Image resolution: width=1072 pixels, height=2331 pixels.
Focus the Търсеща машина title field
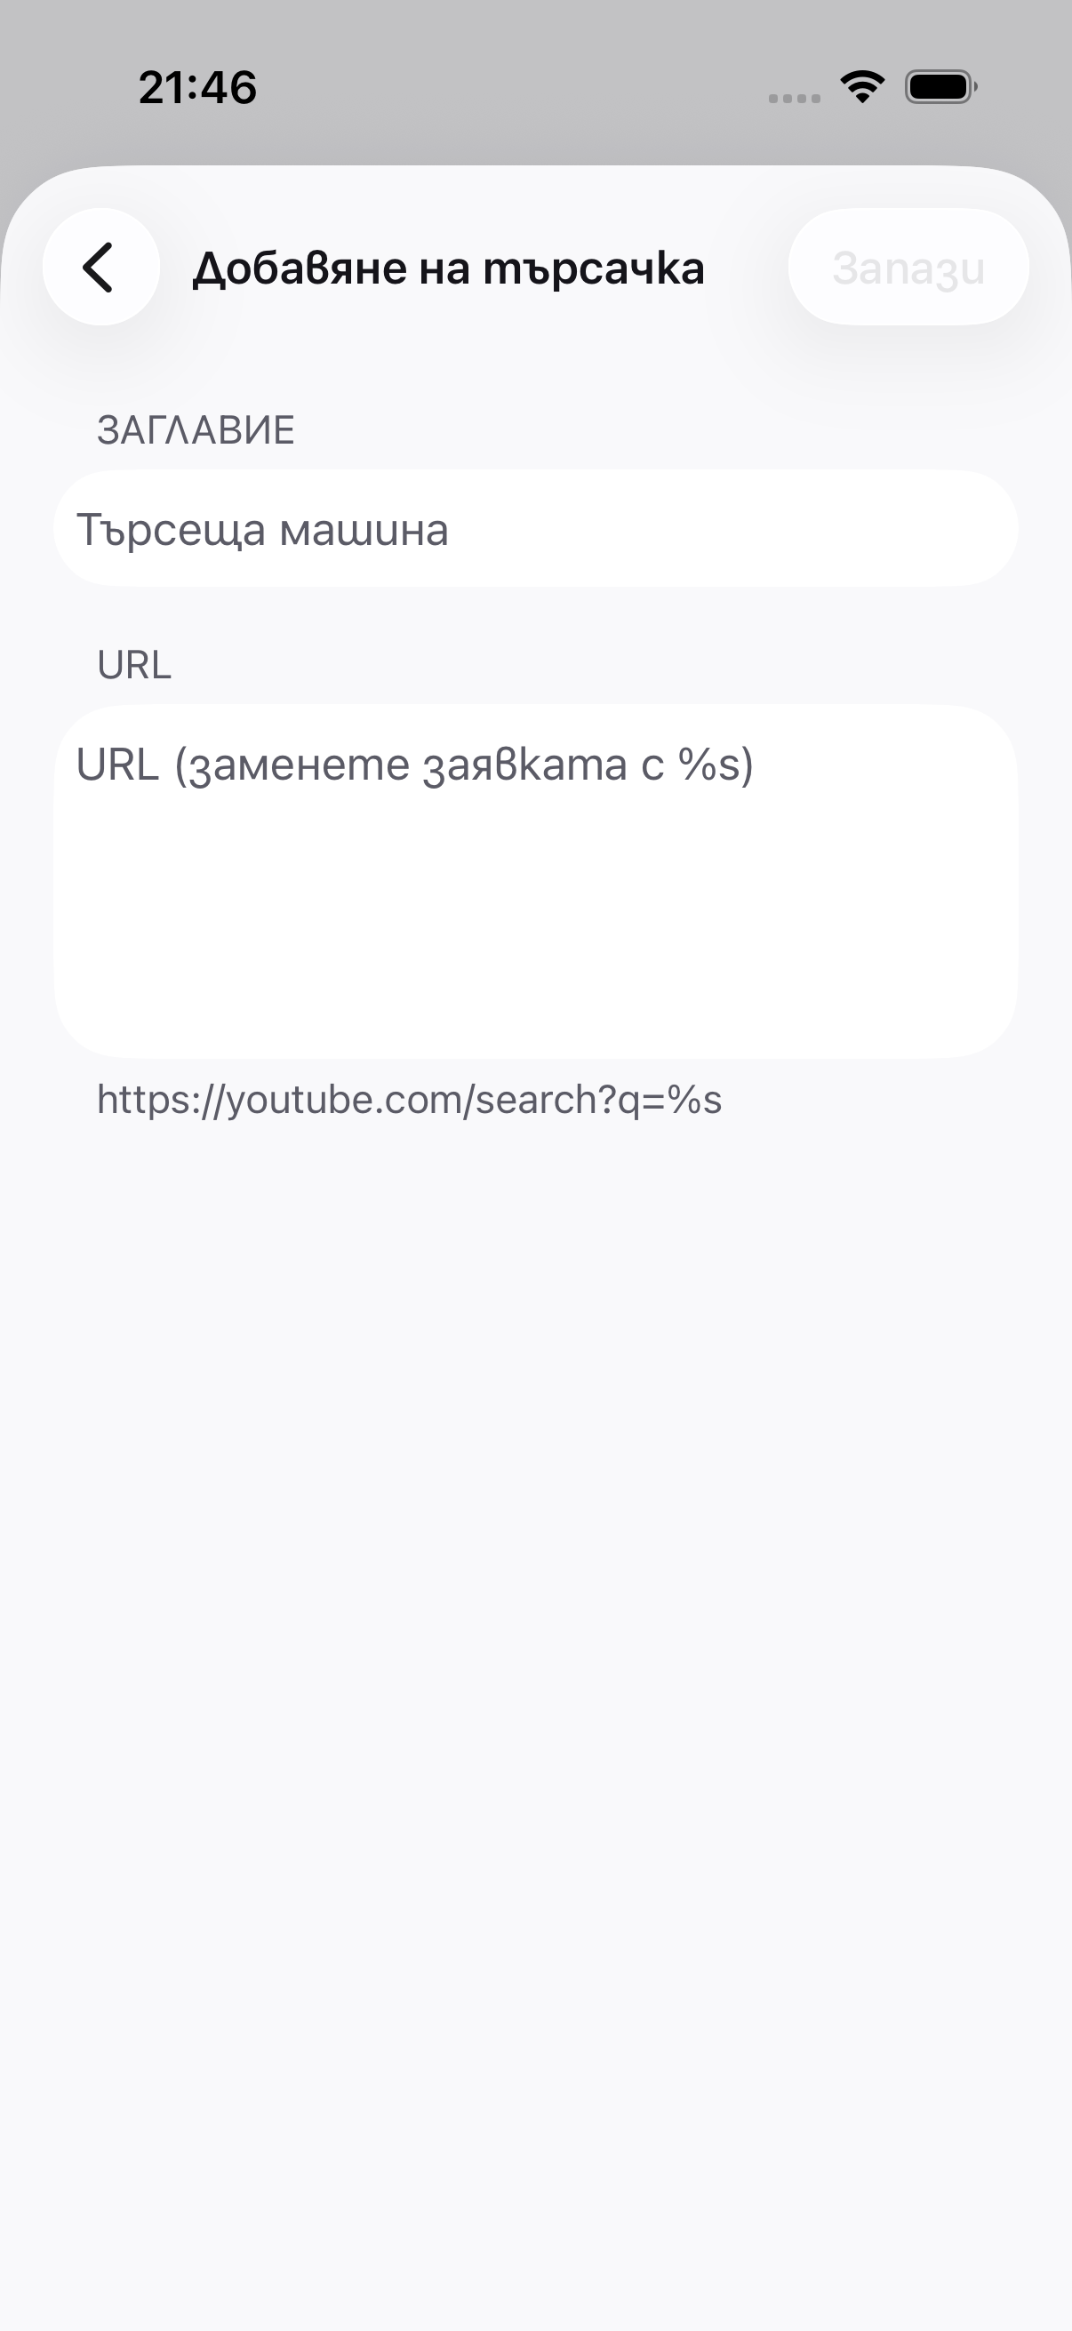pyautogui.click(x=535, y=528)
